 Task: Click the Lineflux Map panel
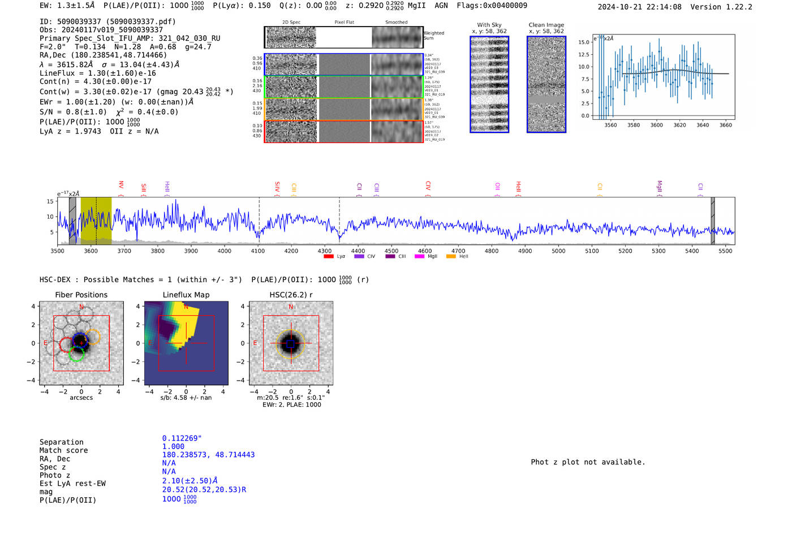click(x=186, y=343)
